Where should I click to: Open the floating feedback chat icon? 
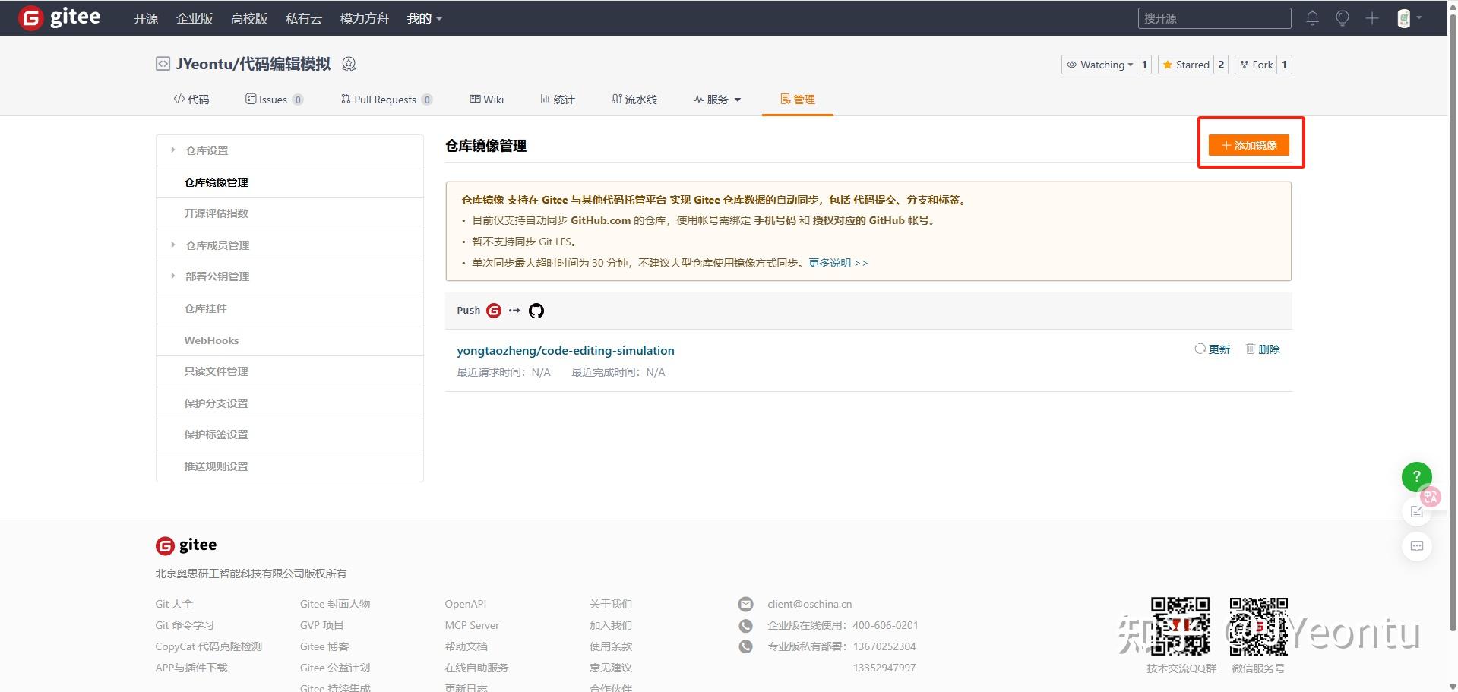point(1415,546)
